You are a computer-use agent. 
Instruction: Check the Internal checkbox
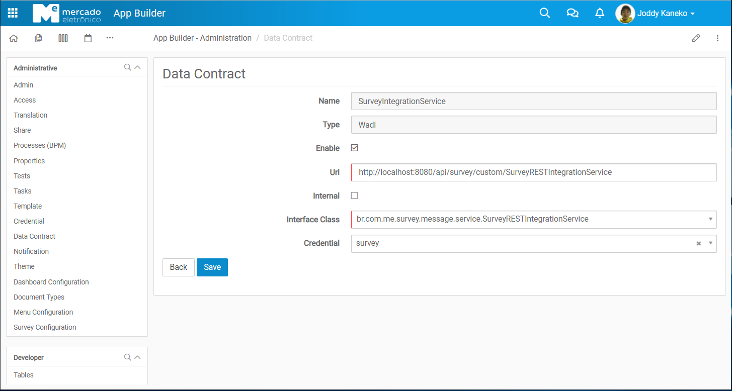click(354, 195)
